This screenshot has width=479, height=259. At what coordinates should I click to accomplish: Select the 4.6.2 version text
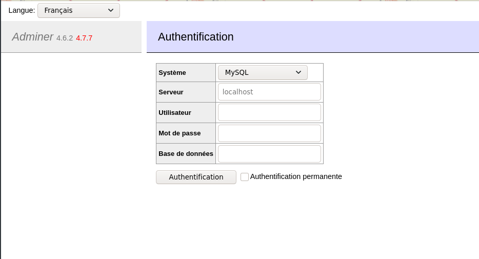tap(65, 38)
